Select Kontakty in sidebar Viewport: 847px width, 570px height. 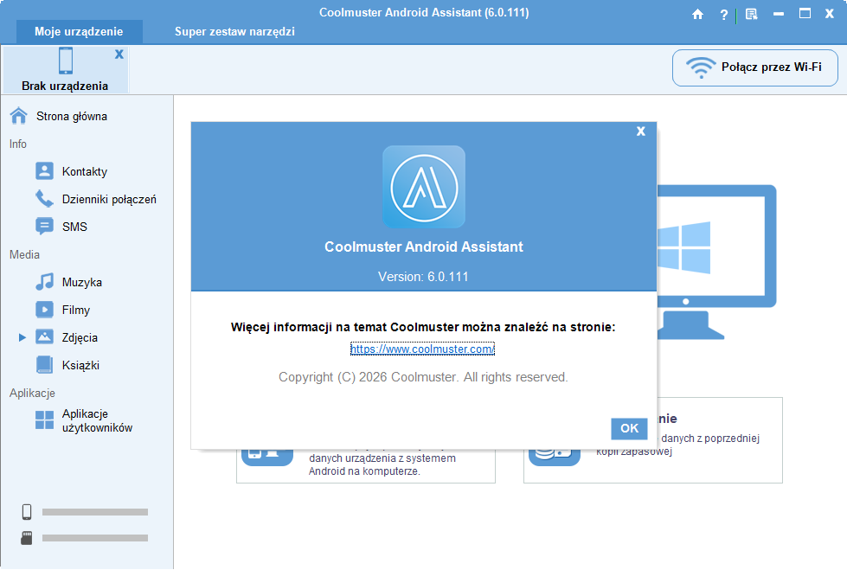[85, 171]
